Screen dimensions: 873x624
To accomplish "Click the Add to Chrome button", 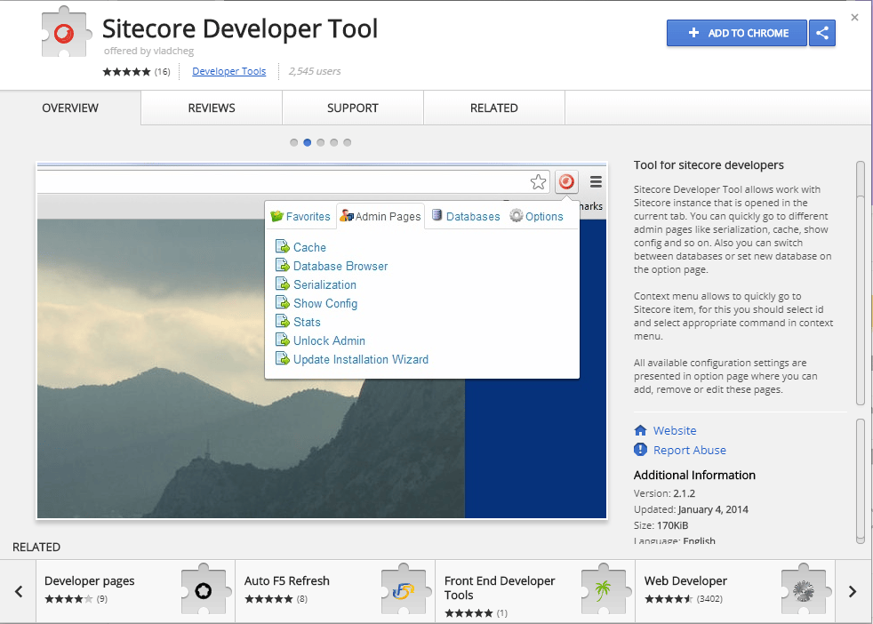I will tap(737, 33).
